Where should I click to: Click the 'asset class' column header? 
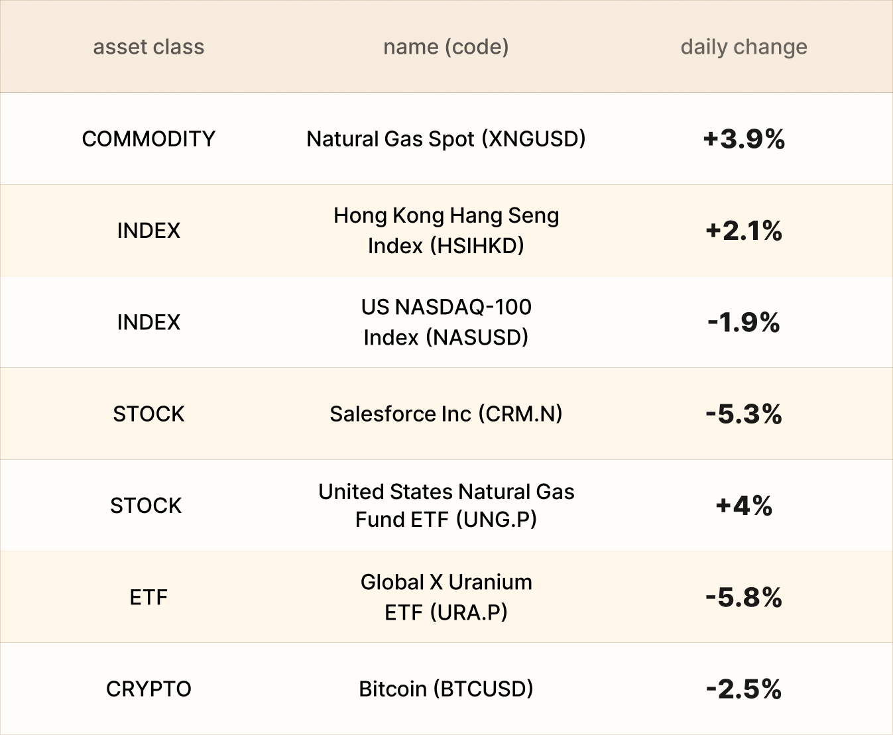click(149, 47)
